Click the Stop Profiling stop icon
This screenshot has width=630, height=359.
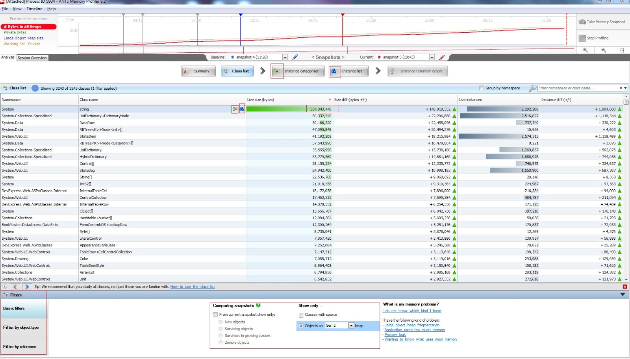pyautogui.click(x=582, y=38)
